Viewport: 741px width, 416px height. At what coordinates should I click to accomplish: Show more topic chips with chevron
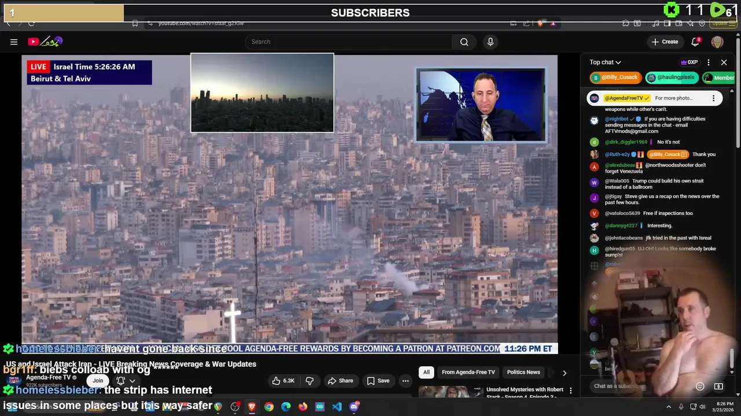tap(564, 373)
